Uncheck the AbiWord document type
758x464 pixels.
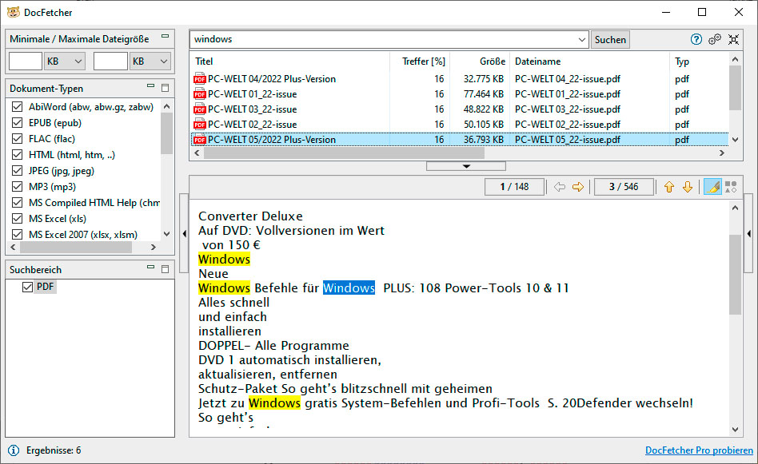coord(18,107)
